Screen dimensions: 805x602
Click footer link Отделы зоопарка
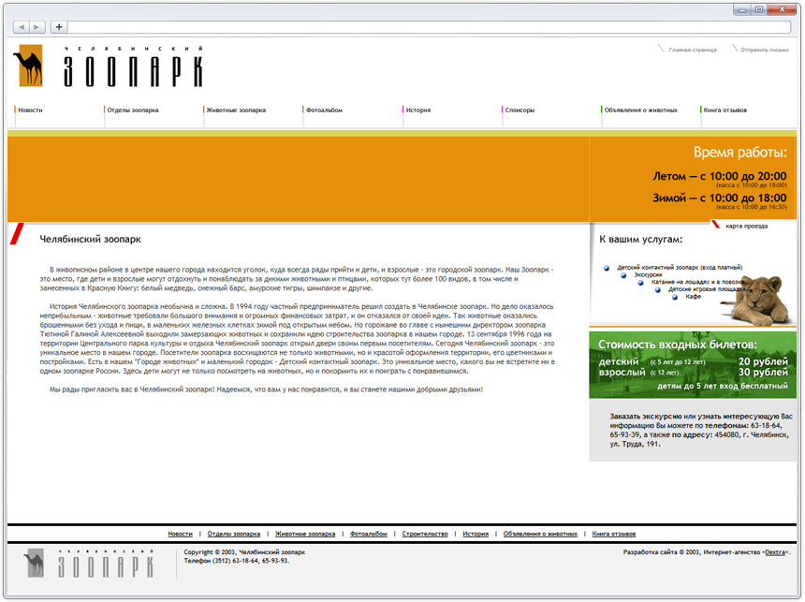234,534
